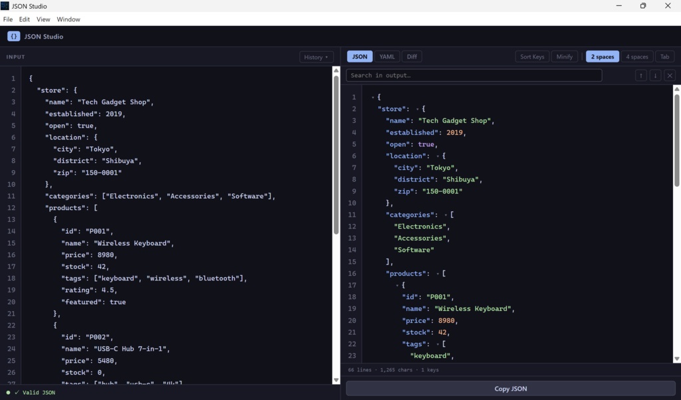Collapse the "store" object in output
This screenshot has width=681, height=400.
[x=418, y=110]
